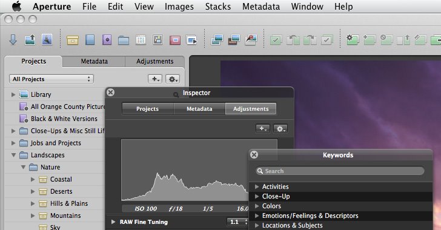Click the stack icon with right-curving arrow

pos(310,40)
